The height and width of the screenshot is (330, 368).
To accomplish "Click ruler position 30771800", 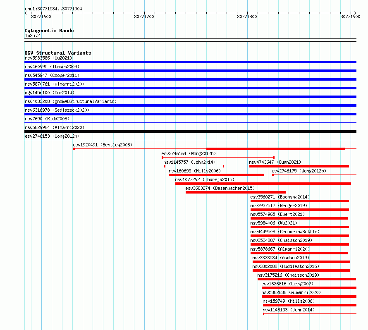I will click(247, 17).
